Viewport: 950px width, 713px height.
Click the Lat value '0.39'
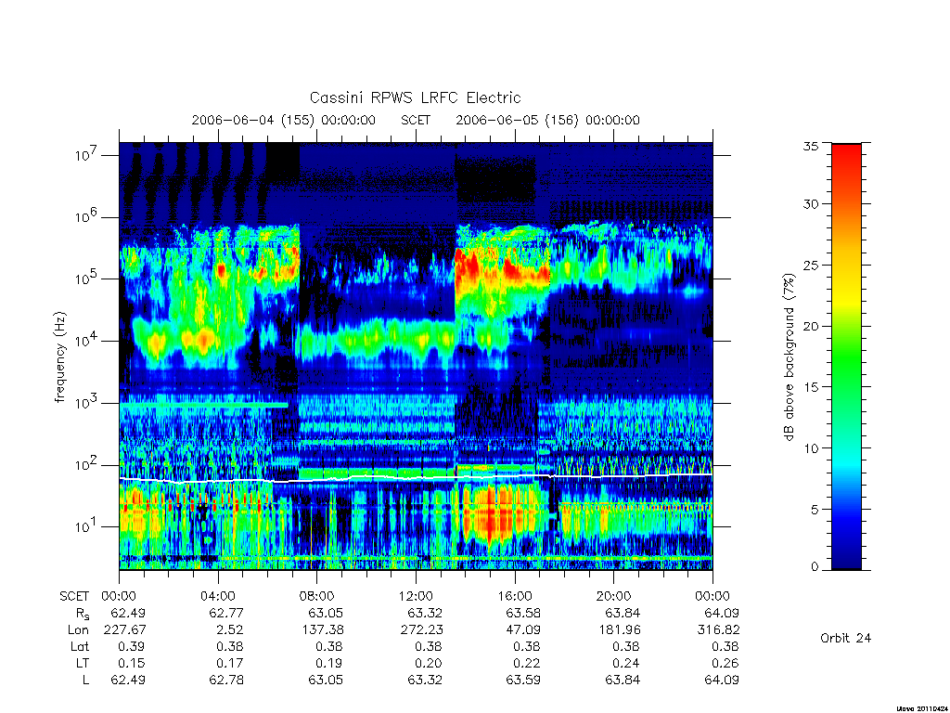click(132, 646)
